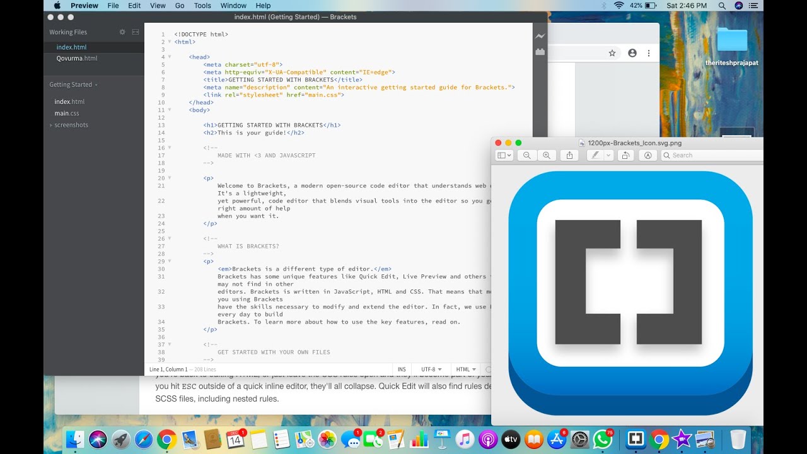Open the Go menu
The width and height of the screenshot is (807, 454).
(x=180, y=6)
